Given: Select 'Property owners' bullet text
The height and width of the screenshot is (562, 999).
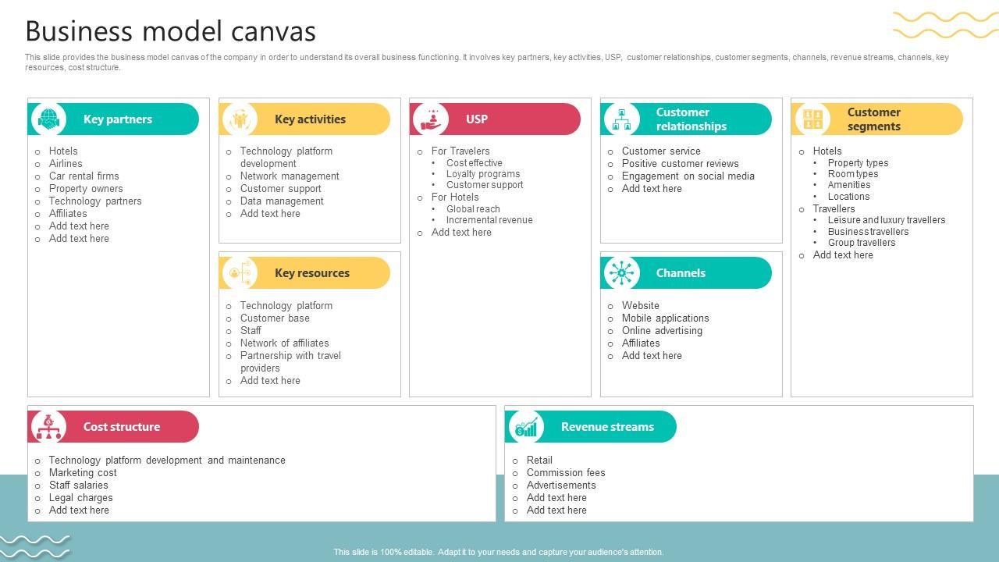Looking at the screenshot, I should click(86, 189).
